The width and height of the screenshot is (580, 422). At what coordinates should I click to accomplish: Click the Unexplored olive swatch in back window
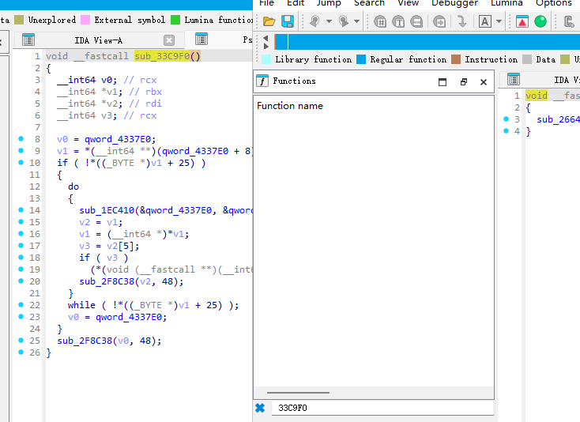click(19, 20)
